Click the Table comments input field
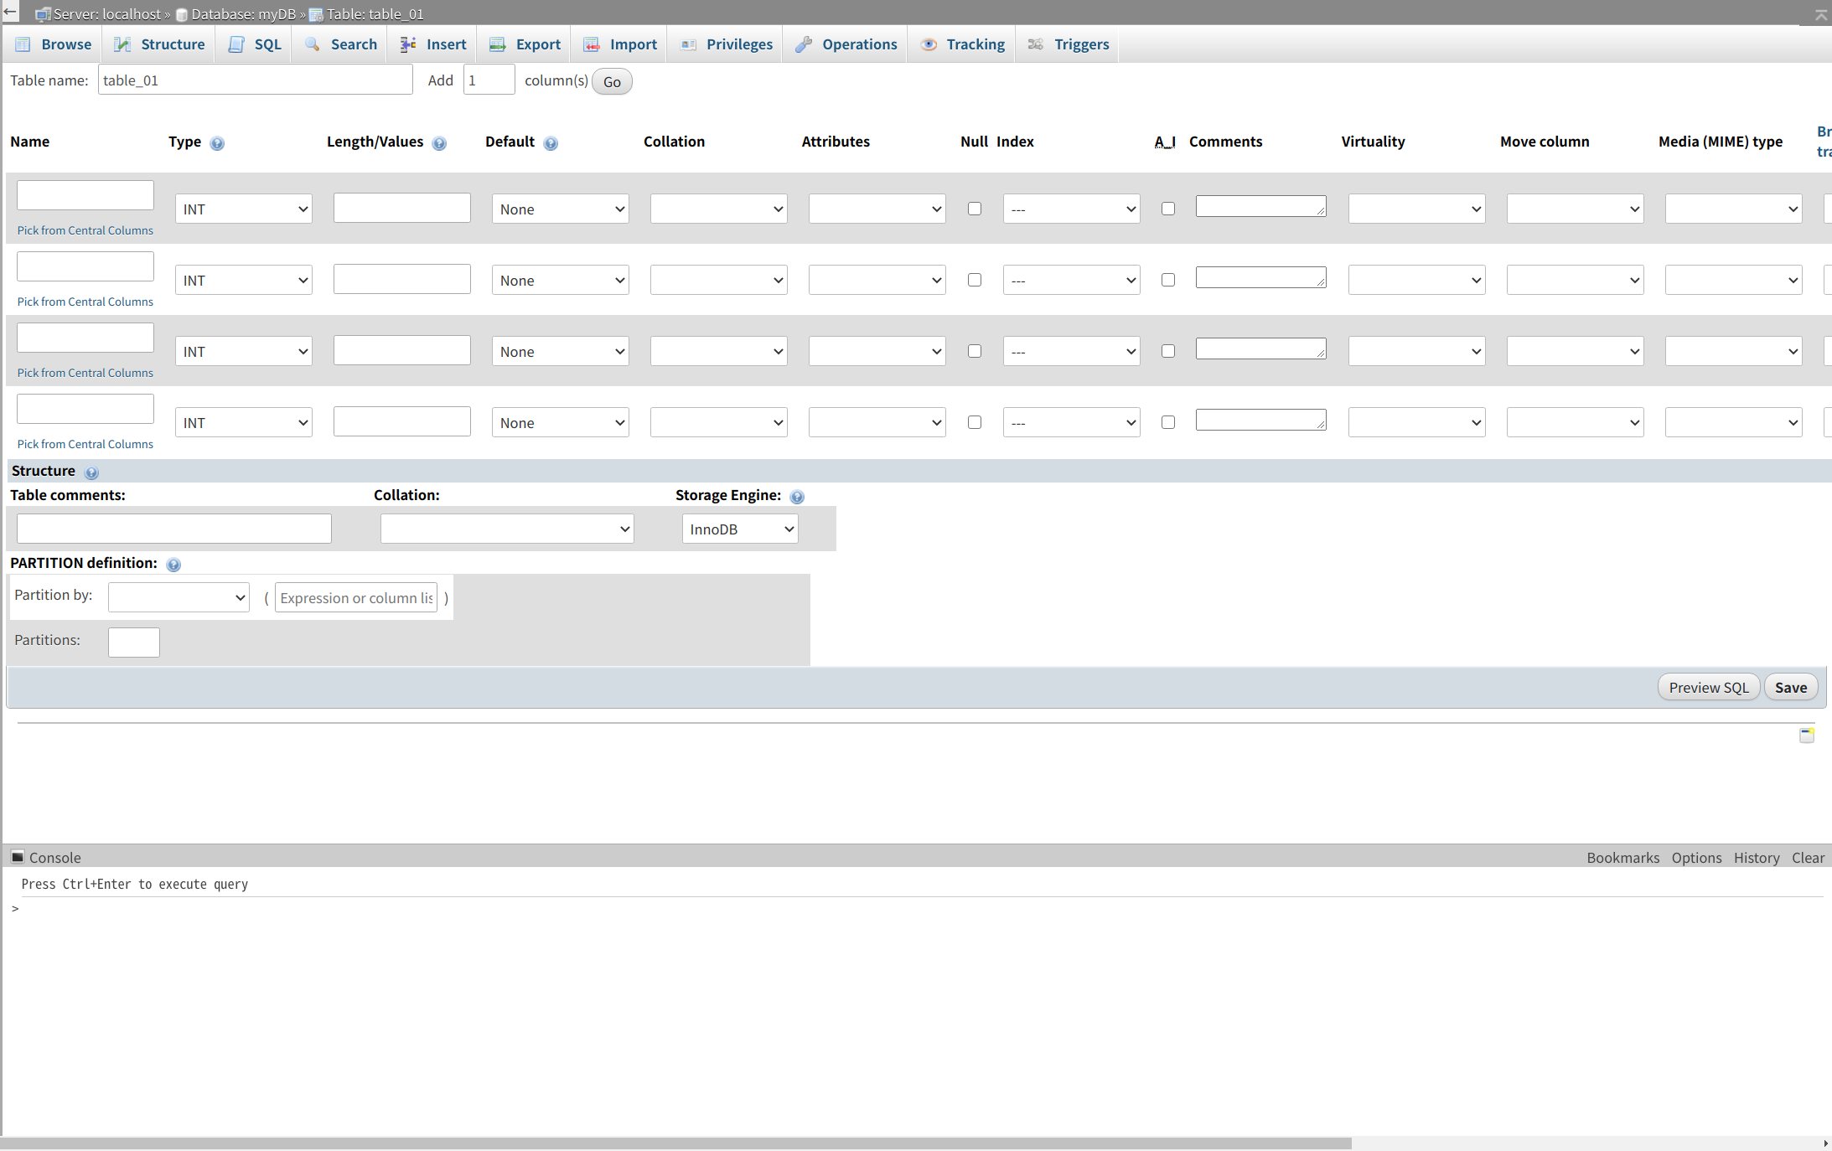The image size is (1832, 1151). [174, 529]
